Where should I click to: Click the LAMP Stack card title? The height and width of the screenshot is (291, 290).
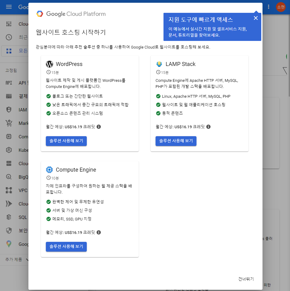(x=180, y=64)
